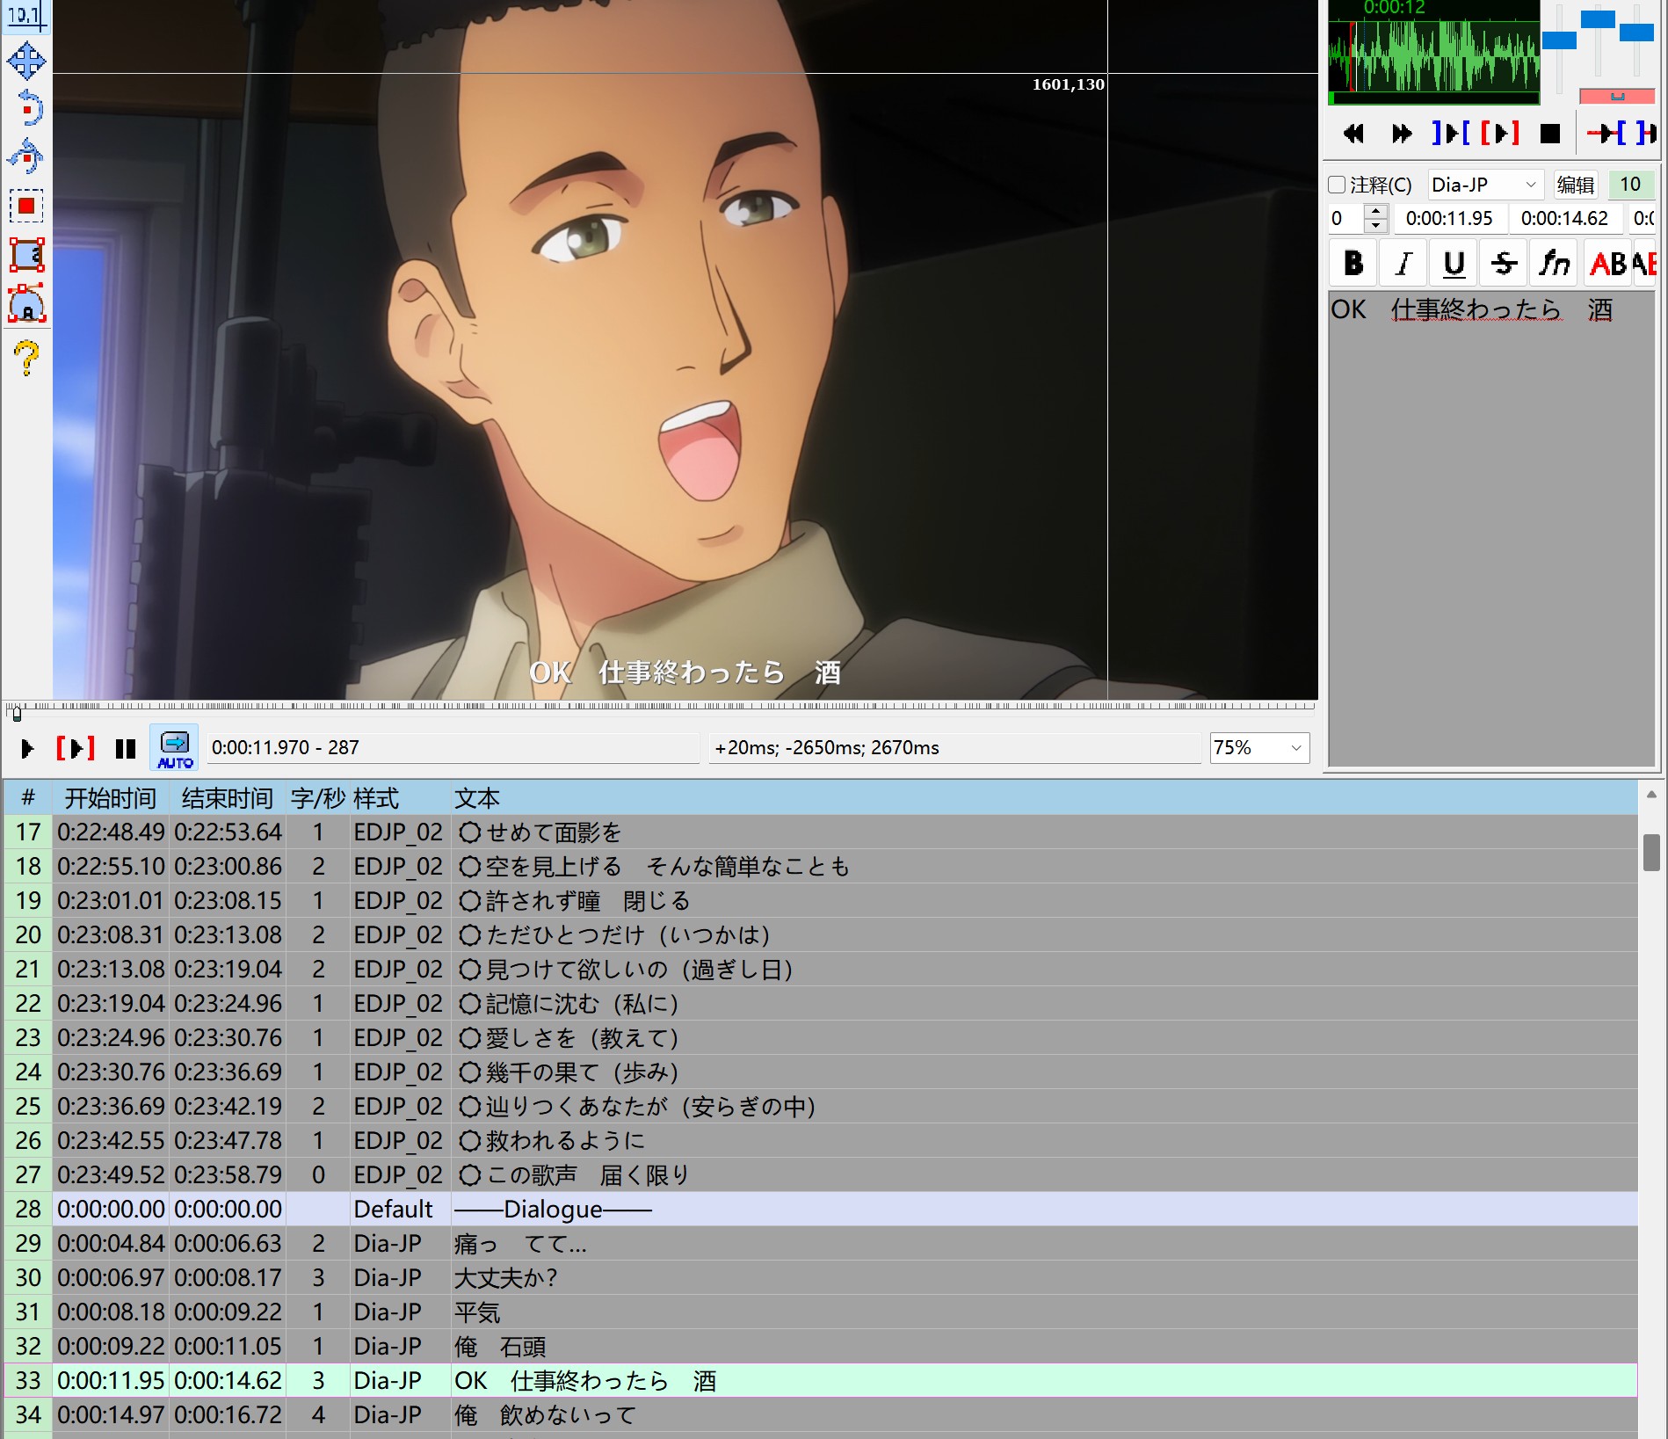This screenshot has height=1439, width=1668.
Task: Toggle AUTO video scrolling
Action: coord(174,748)
